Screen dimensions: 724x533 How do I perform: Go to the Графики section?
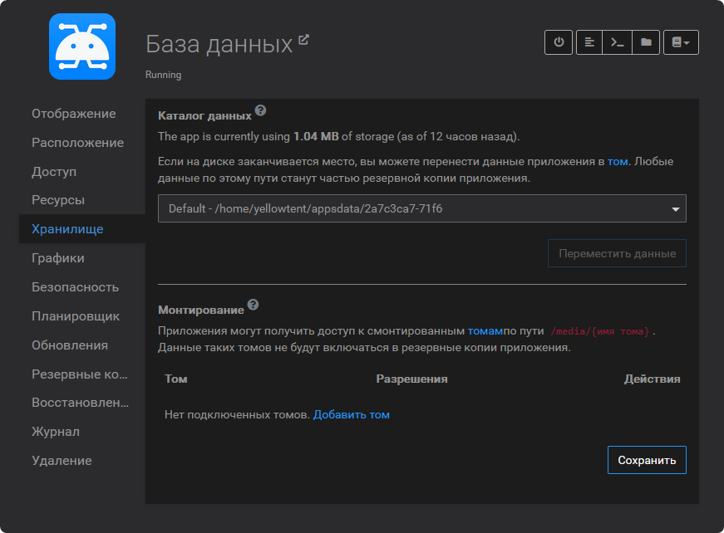[58, 258]
